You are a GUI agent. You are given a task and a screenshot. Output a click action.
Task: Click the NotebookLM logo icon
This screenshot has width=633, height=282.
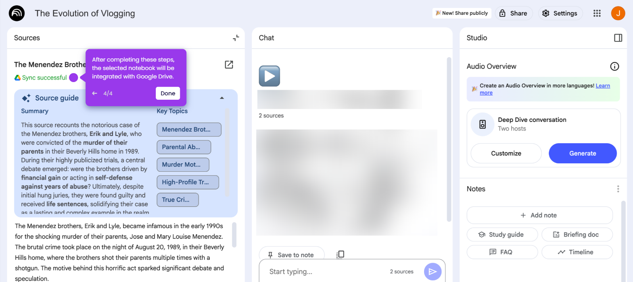point(17,13)
